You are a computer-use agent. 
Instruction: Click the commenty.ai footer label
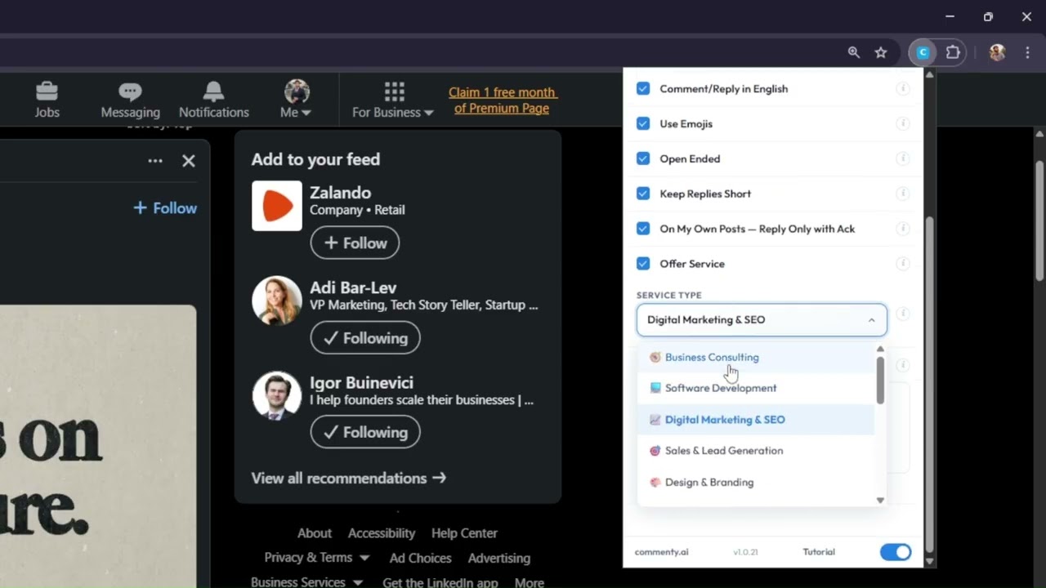pos(661,552)
